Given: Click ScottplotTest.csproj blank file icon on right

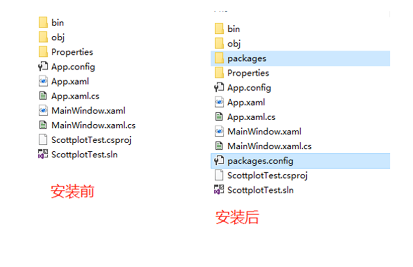Looking at the screenshot, I should [x=219, y=175].
